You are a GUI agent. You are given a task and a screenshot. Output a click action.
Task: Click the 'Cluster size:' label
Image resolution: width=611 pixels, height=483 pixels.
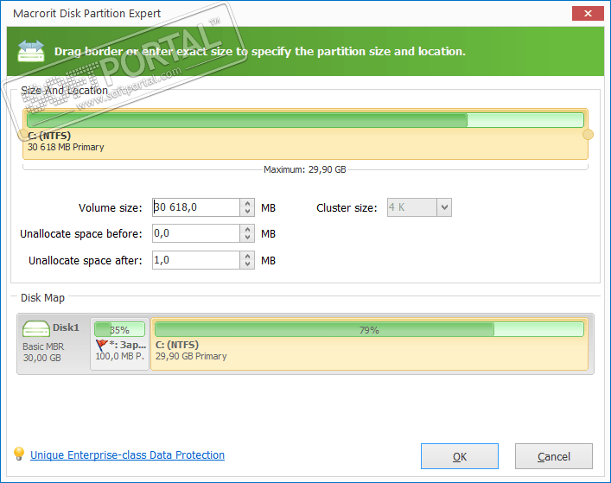(x=347, y=208)
